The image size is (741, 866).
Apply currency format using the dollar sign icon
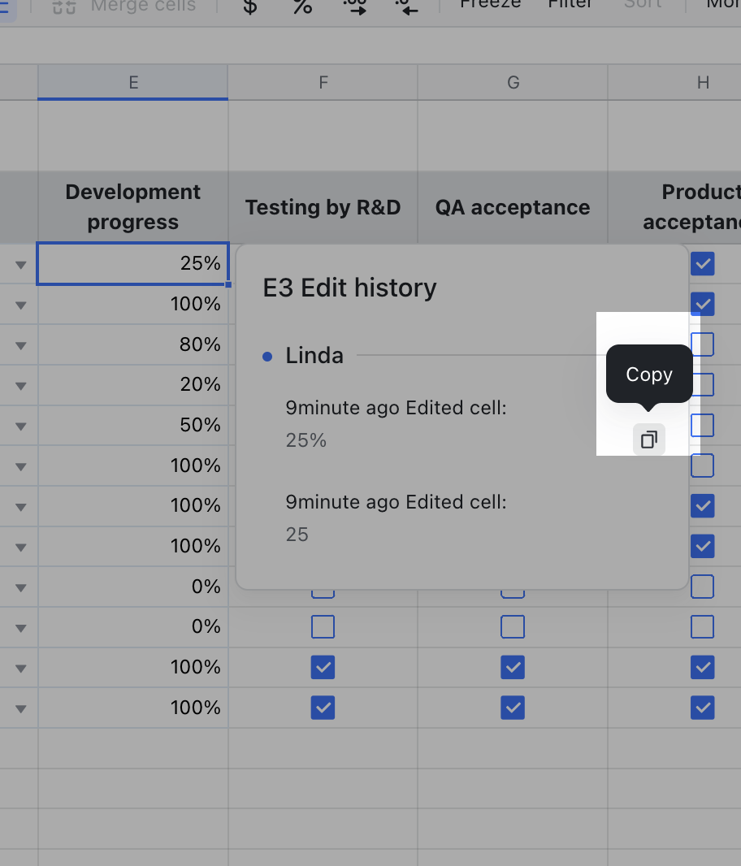click(x=249, y=6)
